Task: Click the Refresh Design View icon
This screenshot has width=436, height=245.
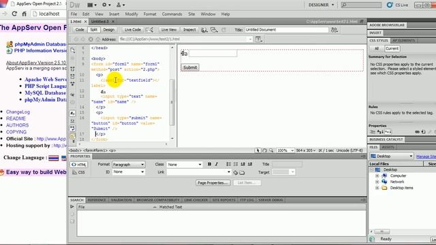Action: coord(223,30)
